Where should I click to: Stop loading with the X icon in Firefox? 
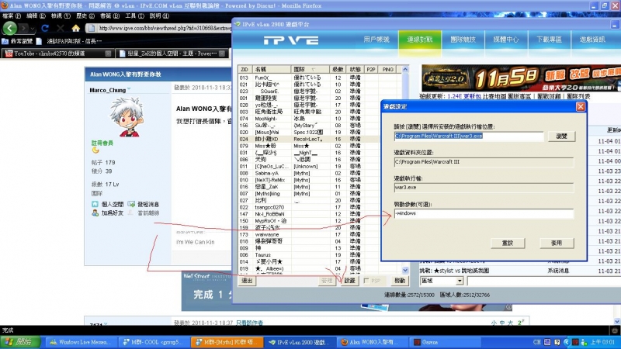tap(61, 28)
